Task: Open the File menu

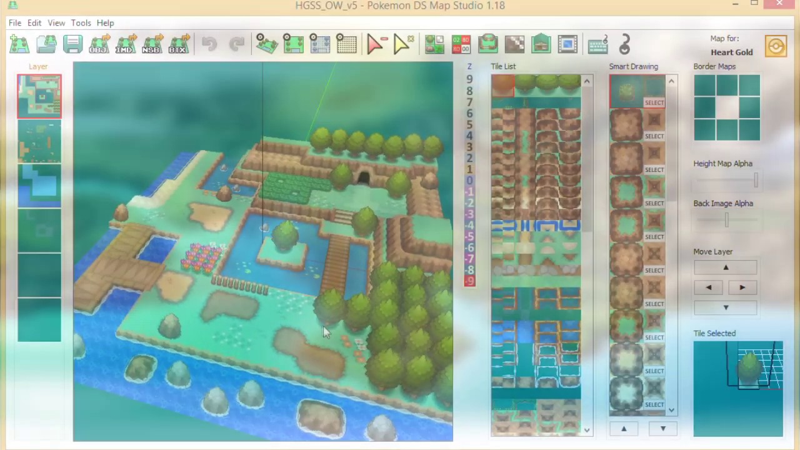Action: (15, 23)
